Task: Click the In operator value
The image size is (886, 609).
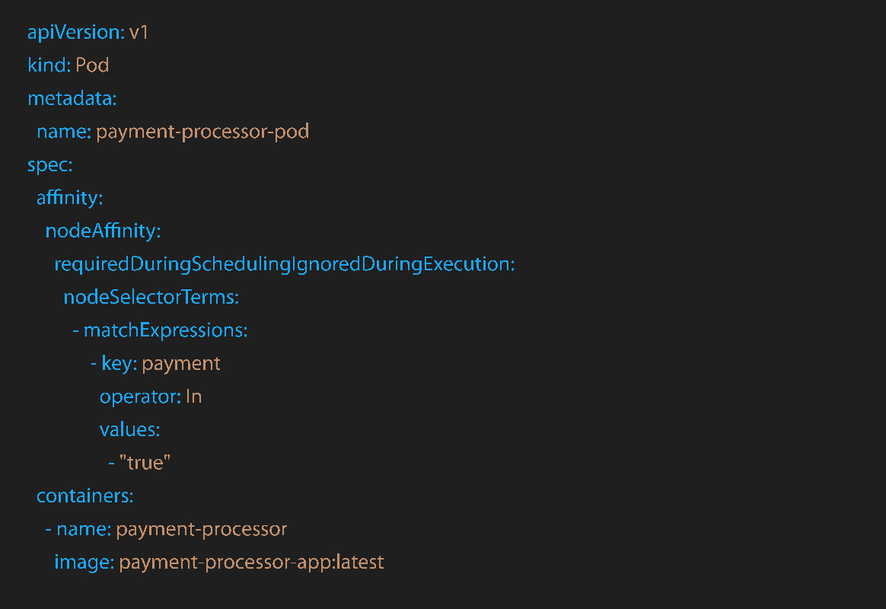Action: [x=193, y=397]
